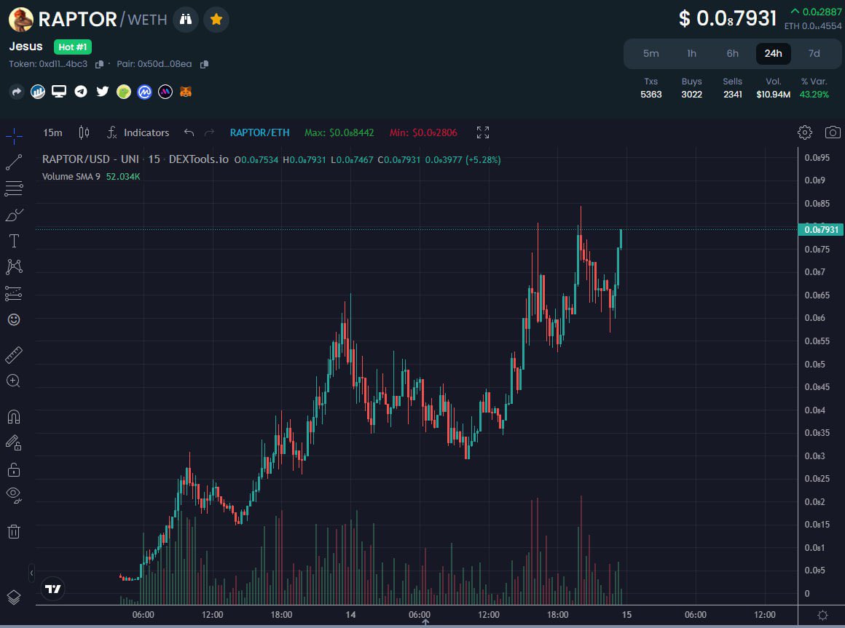Click the dark circular icon with purple logo
Image resolution: width=845 pixels, height=628 pixels.
[x=165, y=92]
